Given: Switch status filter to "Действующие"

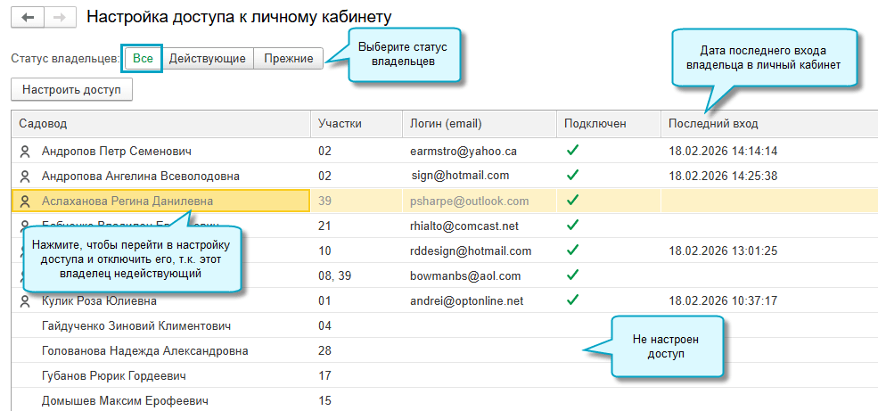Looking at the screenshot, I should (208, 59).
